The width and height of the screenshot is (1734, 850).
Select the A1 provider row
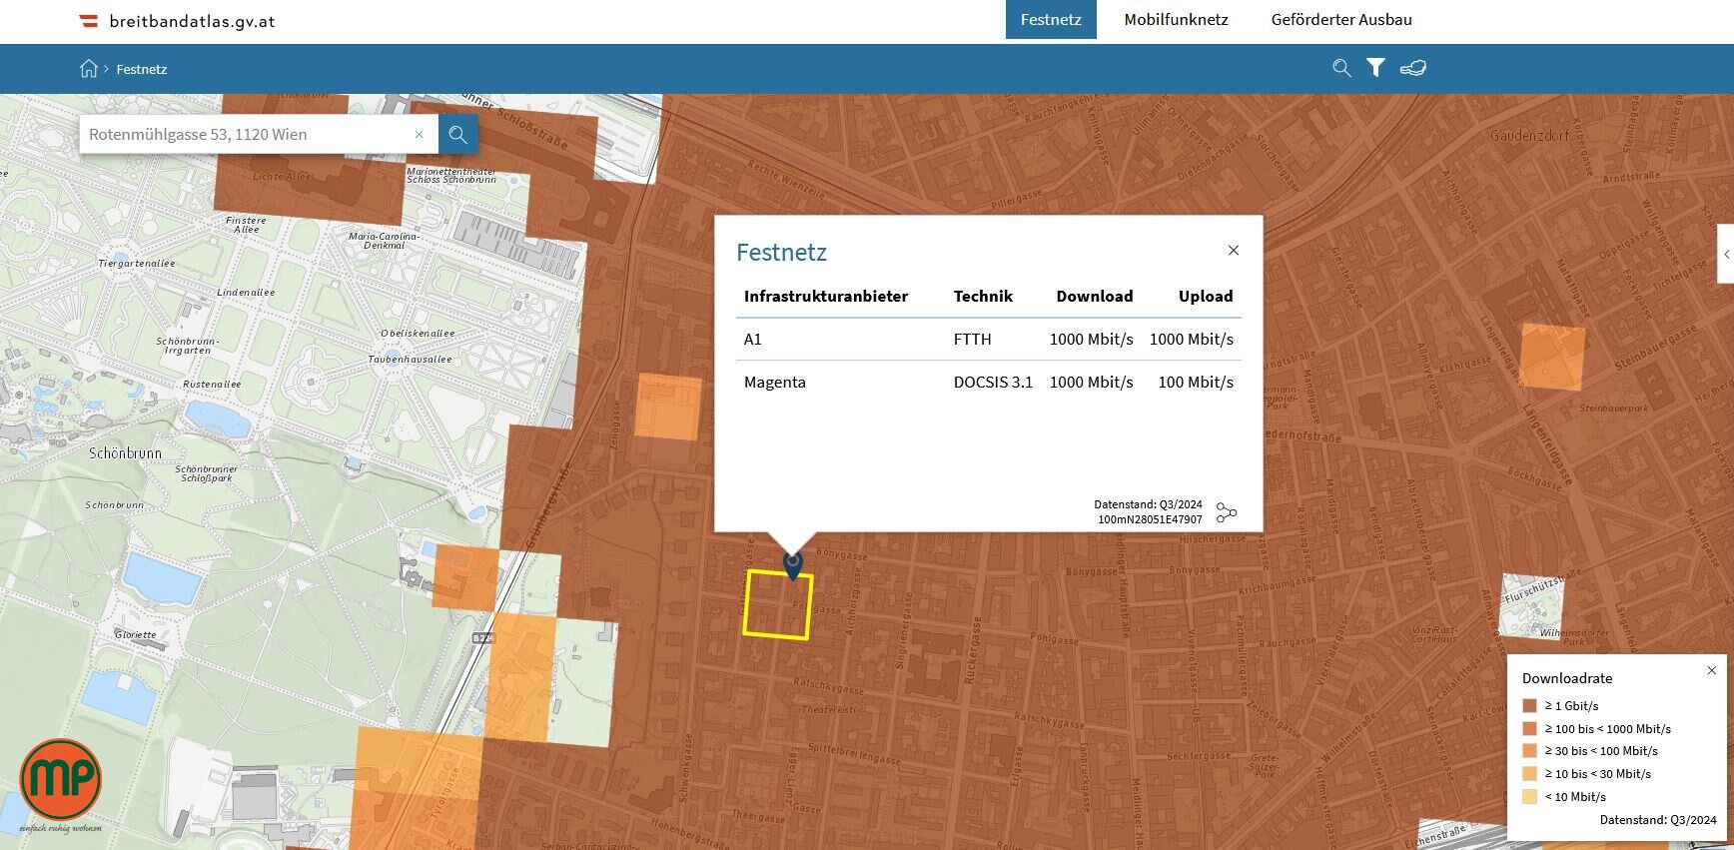tap(989, 340)
